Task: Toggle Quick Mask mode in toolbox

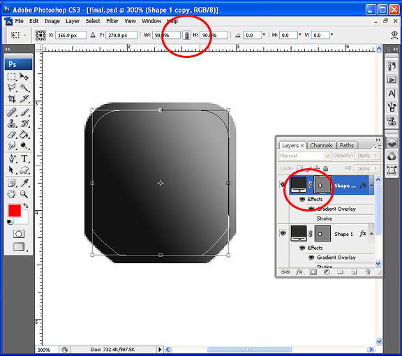Action: [18, 234]
